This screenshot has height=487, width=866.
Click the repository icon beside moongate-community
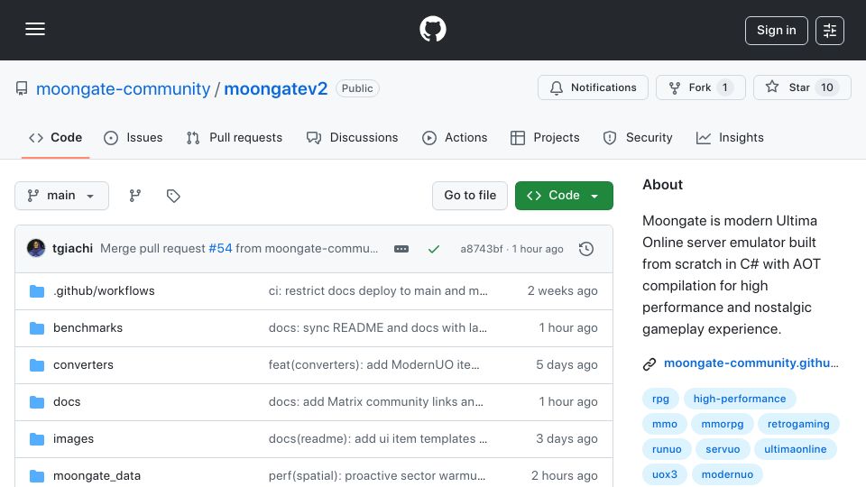point(22,88)
